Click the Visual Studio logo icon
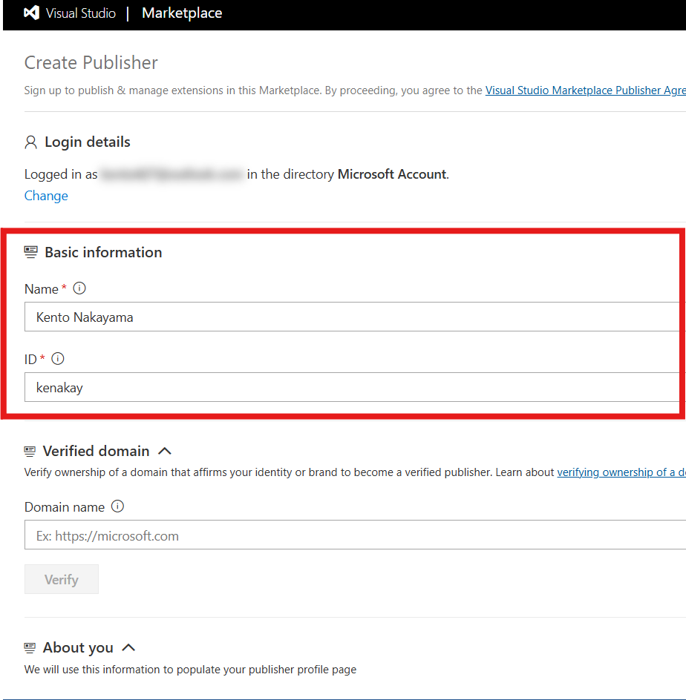 pos(31,13)
